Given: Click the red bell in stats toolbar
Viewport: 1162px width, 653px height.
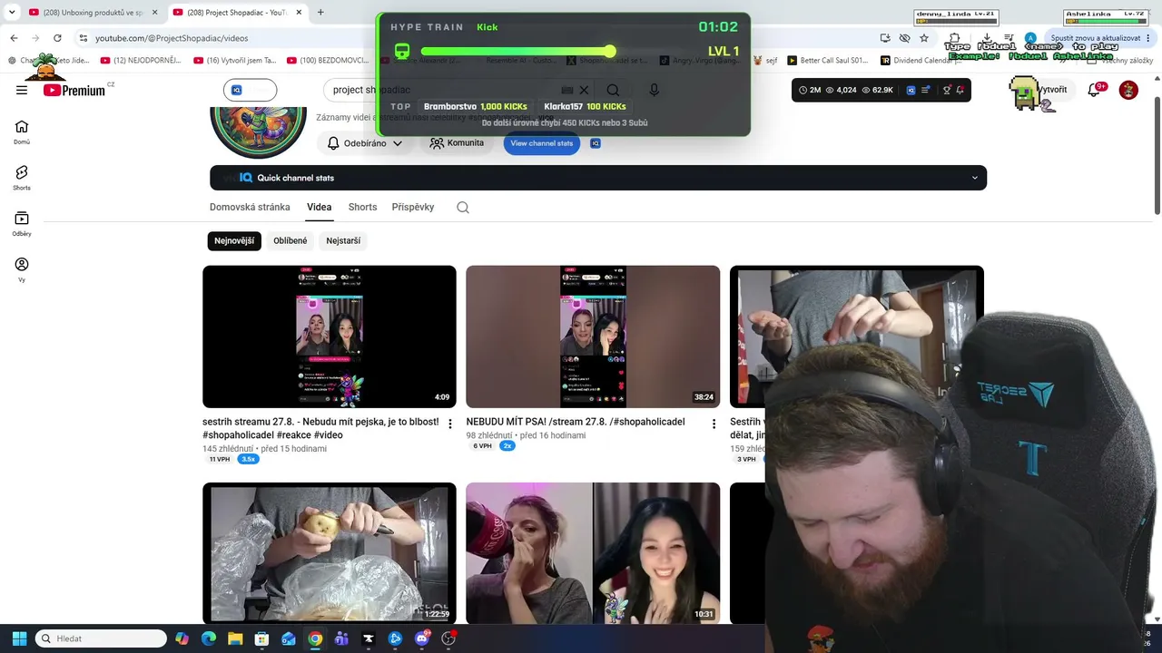Looking at the screenshot, I should (x=960, y=90).
